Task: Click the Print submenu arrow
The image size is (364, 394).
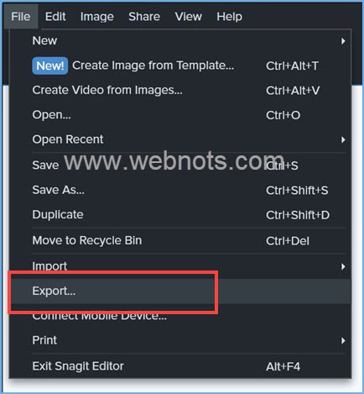Action: click(343, 340)
